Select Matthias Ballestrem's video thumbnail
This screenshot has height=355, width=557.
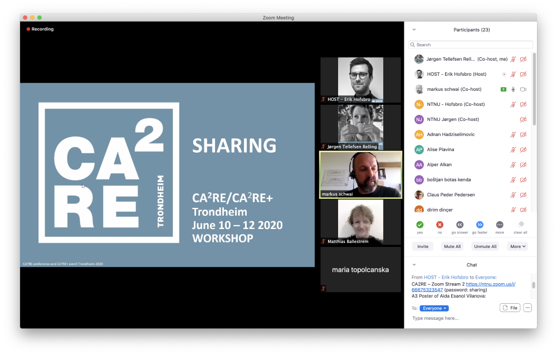pyautogui.click(x=360, y=222)
